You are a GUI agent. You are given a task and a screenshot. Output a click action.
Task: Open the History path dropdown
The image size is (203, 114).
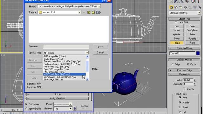[x=99, y=6]
